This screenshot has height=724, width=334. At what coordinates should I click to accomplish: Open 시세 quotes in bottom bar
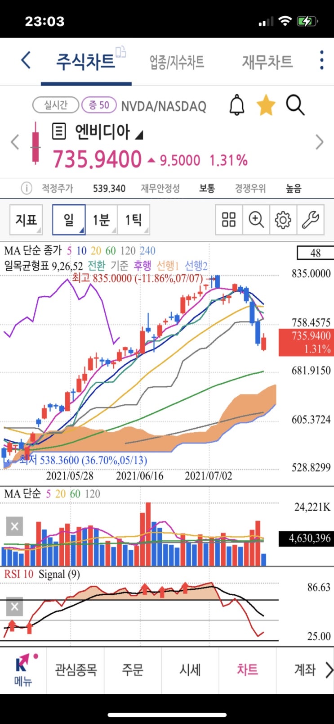pos(190,670)
